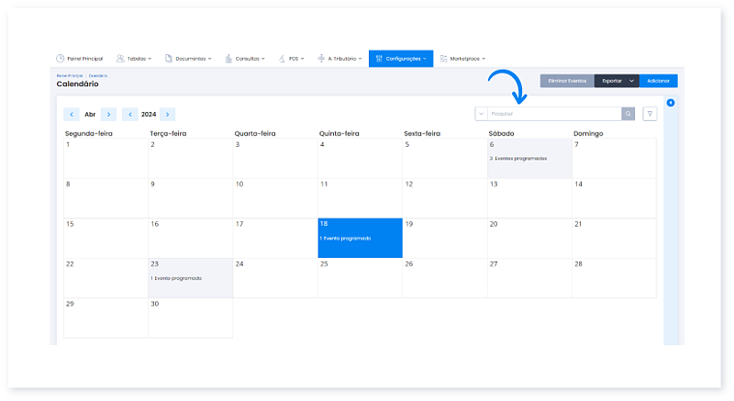Click the search magnifier icon

pos(628,114)
